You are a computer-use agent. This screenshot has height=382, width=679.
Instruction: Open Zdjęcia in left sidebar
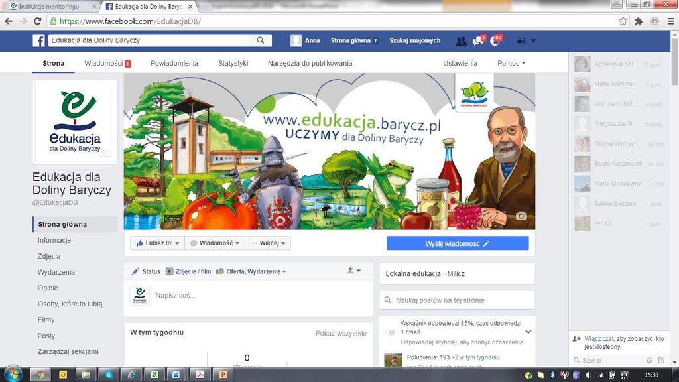[x=49, y=257]
